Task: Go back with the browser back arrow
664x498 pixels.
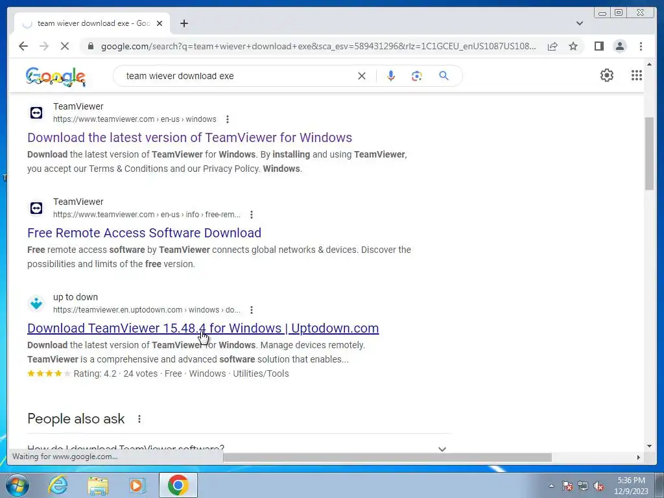Action: click(23, 46)
